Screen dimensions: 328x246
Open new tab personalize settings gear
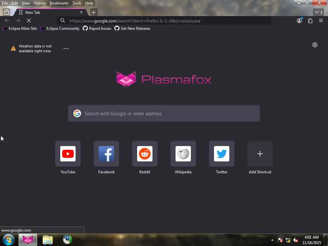coord(315,45)
